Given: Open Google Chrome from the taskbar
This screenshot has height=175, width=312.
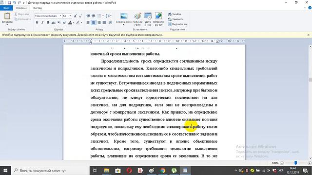Looking at the screenshot, I should point(163,171).
